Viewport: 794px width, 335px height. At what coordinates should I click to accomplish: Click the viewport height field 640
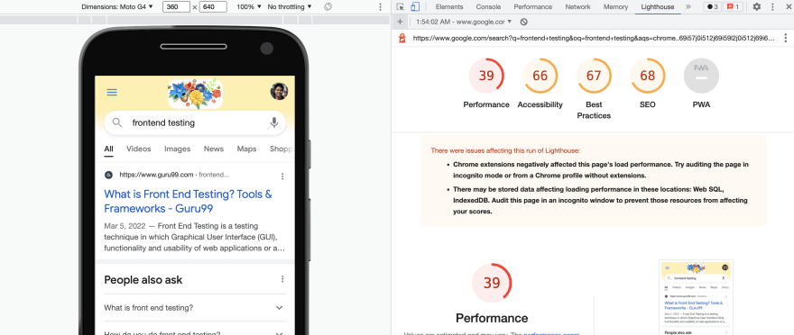pos(213,7)
